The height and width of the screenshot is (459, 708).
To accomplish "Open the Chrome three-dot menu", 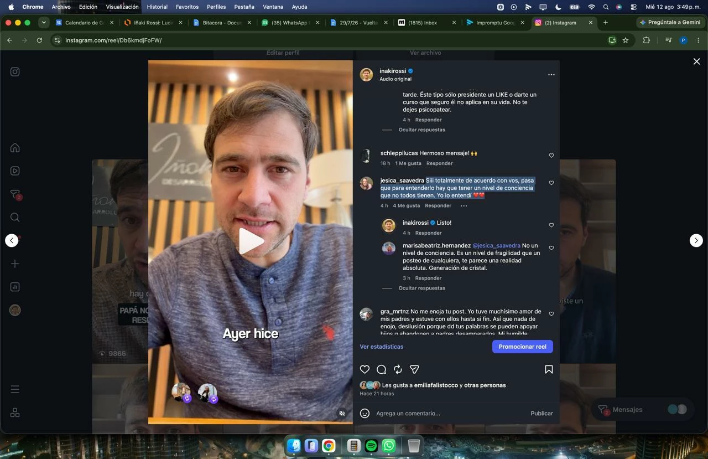I will (698, 40).
